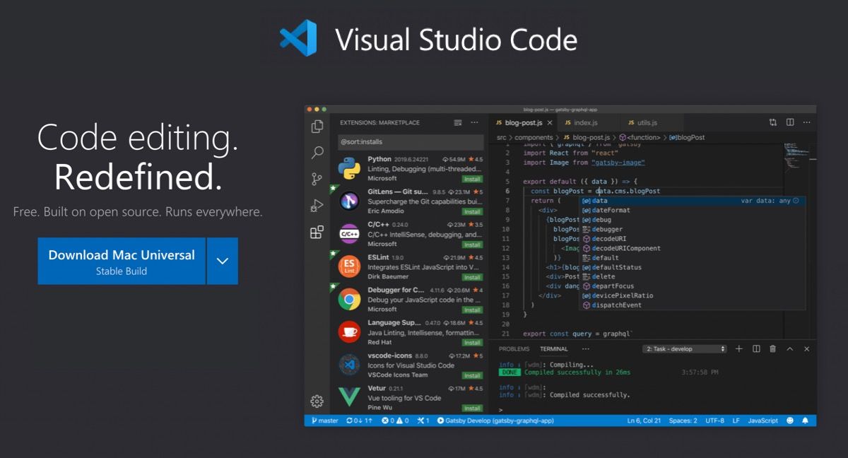848x458 pixels.
Task: Install the Python extension
Action: tap(471, 180)
